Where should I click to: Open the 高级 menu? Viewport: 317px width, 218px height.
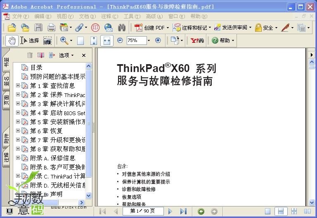coord(154,16)
